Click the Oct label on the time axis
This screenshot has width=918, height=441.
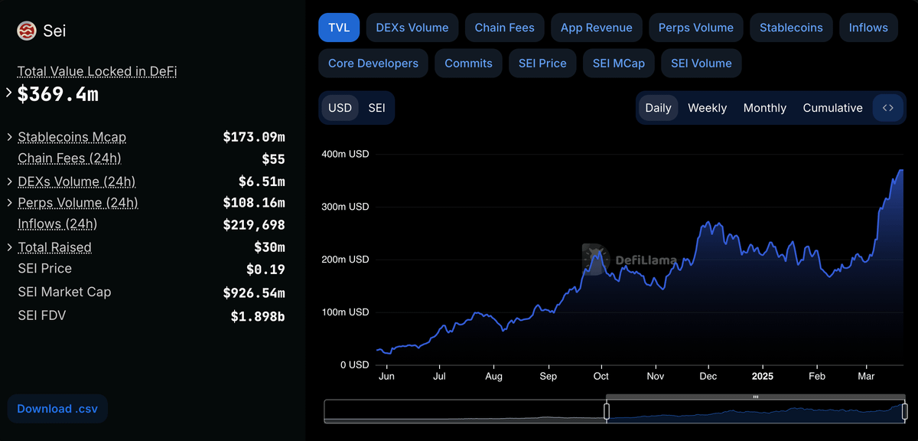pos(601,377)
